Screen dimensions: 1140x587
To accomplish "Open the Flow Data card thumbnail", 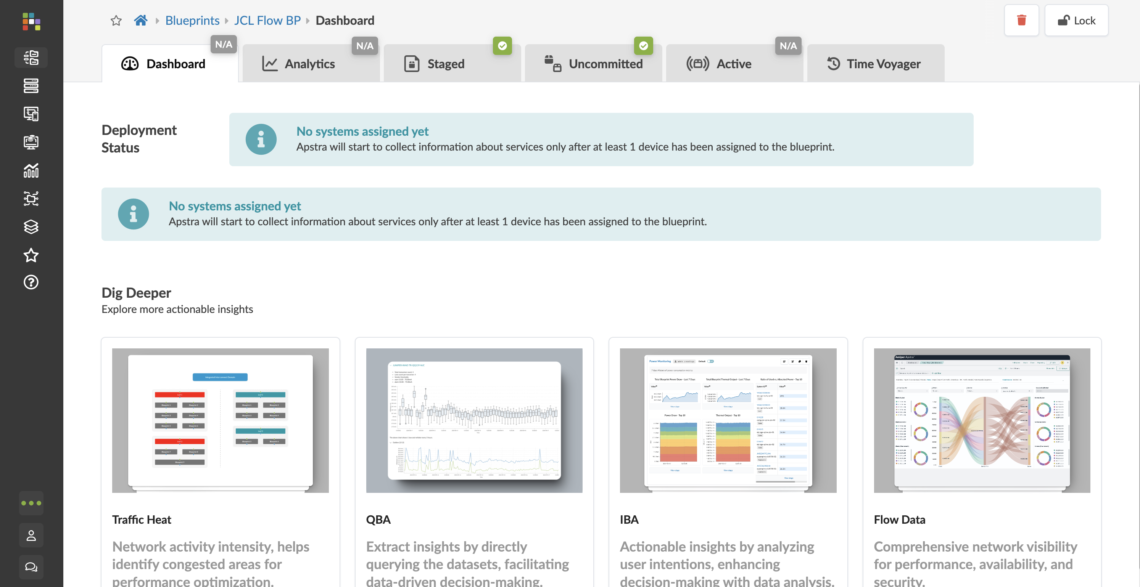I will [x=982, y=420].
